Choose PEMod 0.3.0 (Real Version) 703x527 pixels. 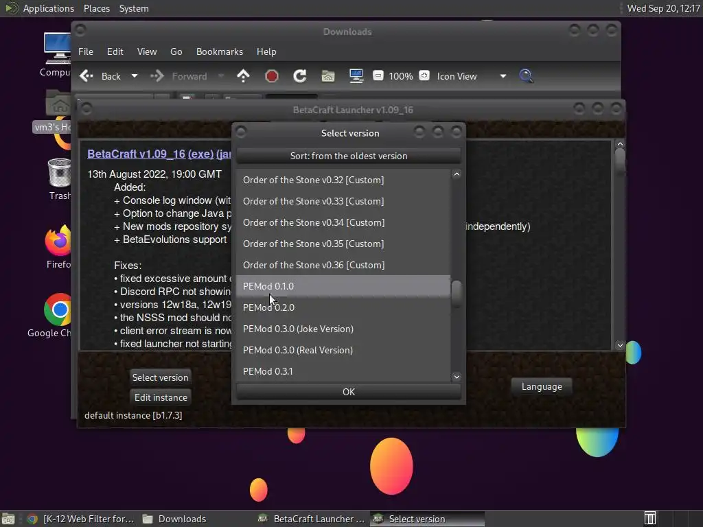click(343, 350)
